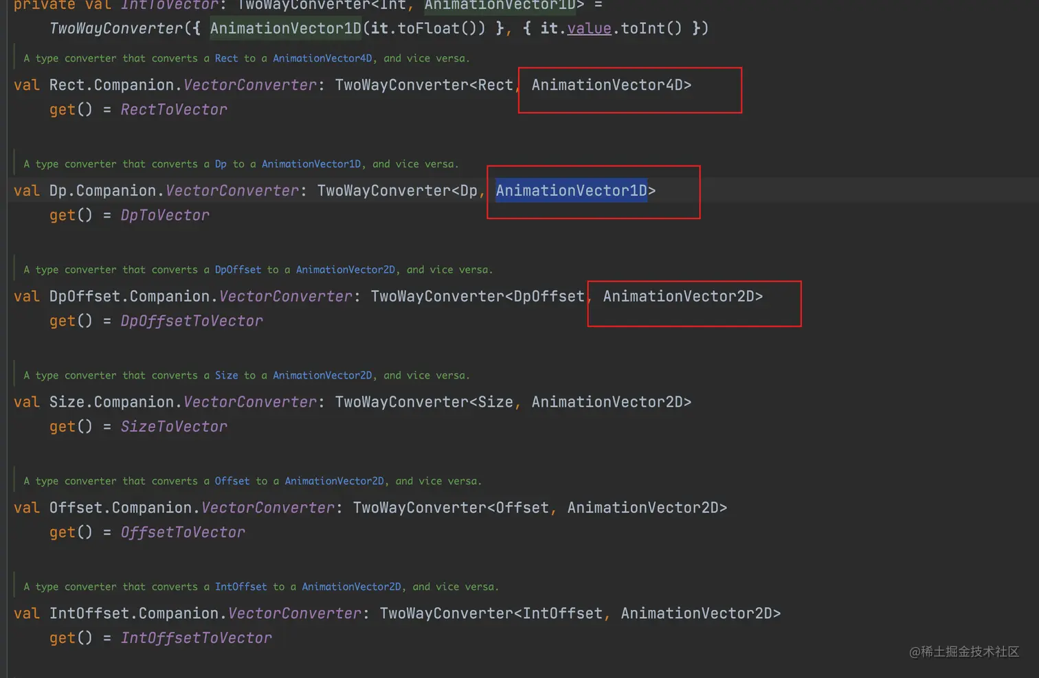Click the get() accessor above the SizeToVector line's doc
Viewport: 1039px width, 678px height.
[x=71, y=321]
